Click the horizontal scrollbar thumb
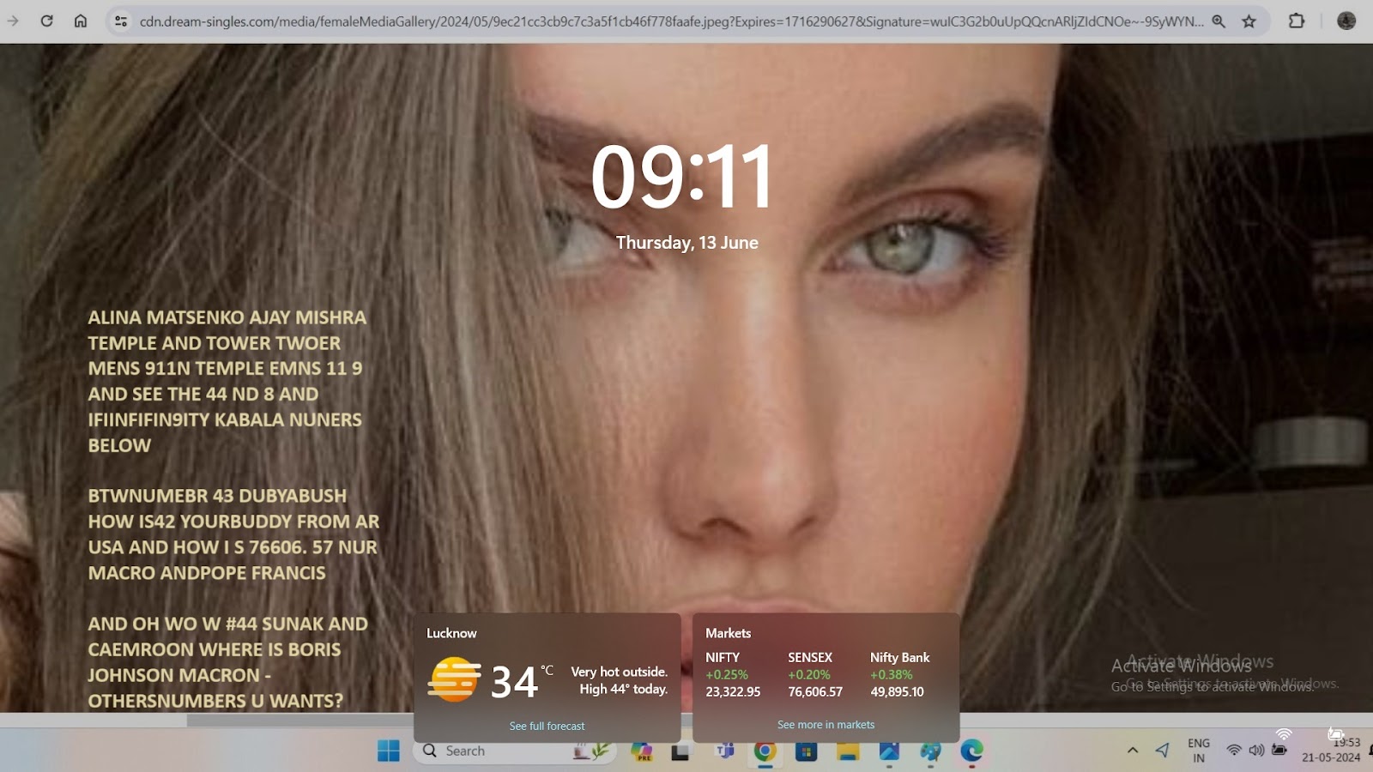The height and width of the screenshot is (772, 1373). (300, 721)
